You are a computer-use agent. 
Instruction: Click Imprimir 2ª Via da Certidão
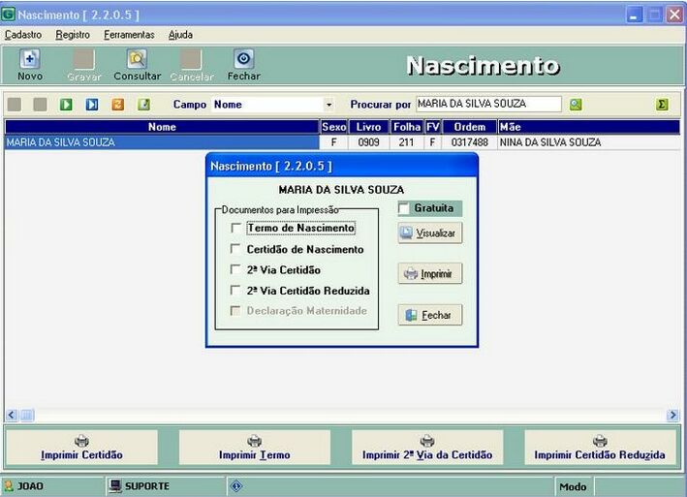[x=427, y=447]
